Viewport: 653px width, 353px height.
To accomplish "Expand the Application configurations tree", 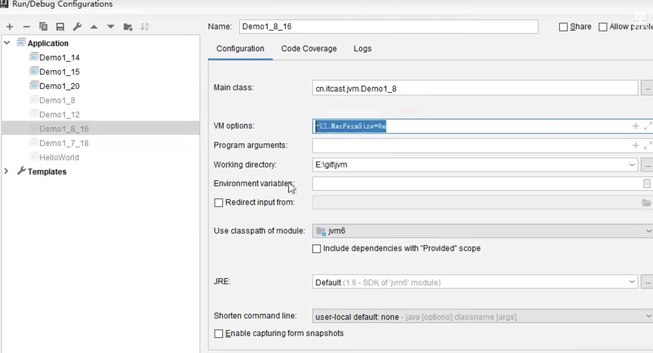I will coord(6,43).
